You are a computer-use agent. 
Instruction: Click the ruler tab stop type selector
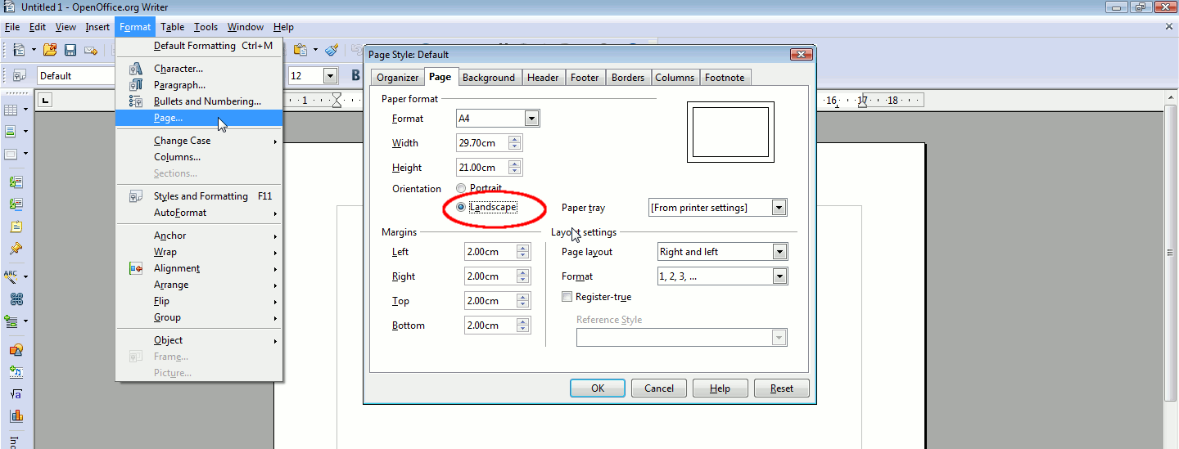[x=46, y=101]
